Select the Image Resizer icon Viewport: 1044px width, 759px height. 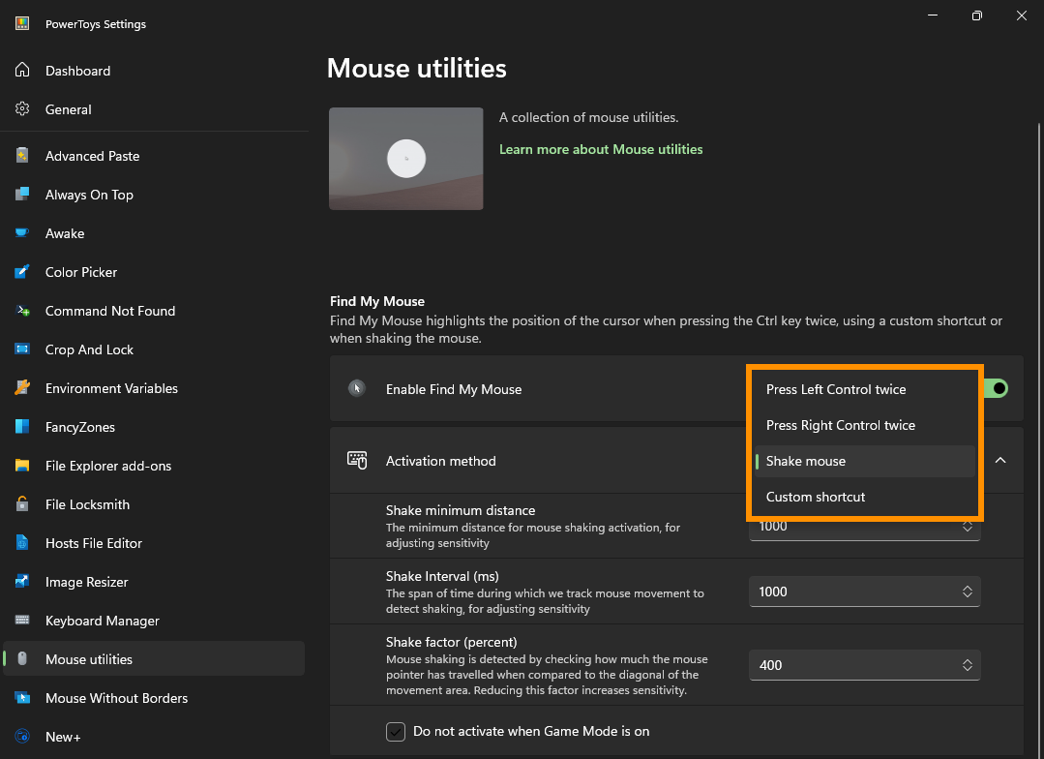[x=22, y=581]
